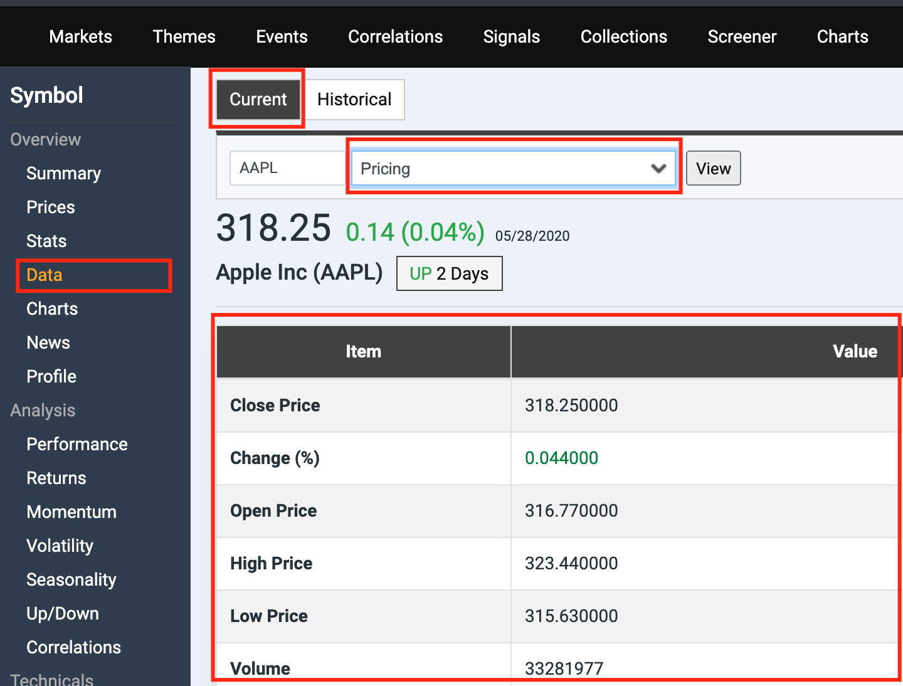This screenshot has height=686, width=903.
Task: Click the value 315.630000
Action: click(x=571, y=616)
